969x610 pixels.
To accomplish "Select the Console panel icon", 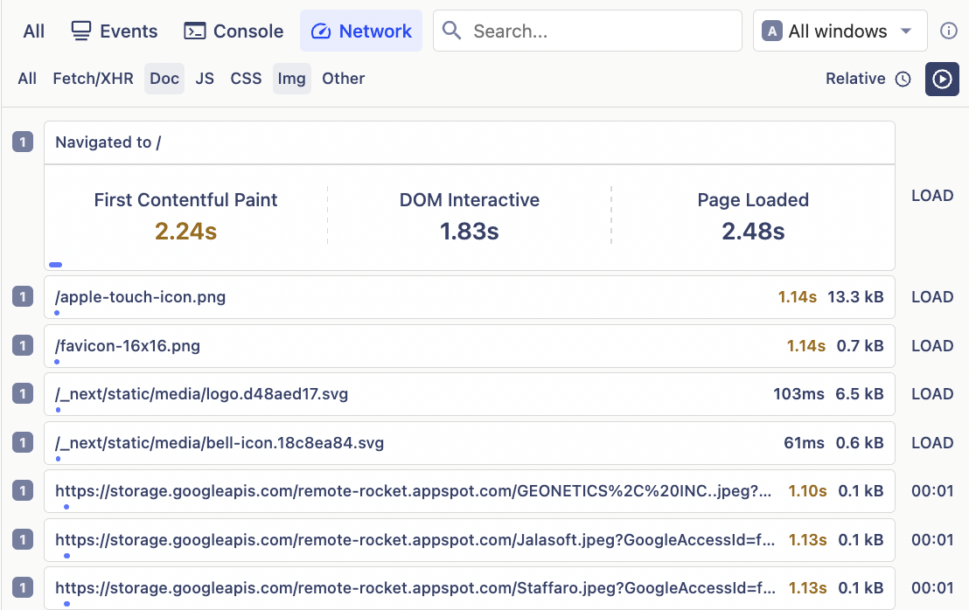I will coord(194,31).
